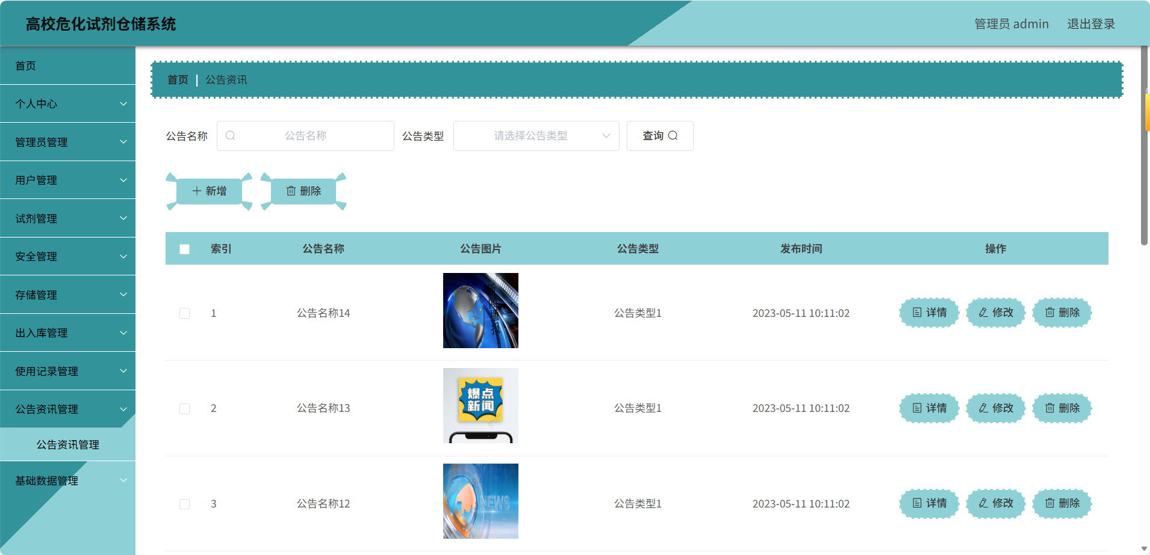Click 公告类型1 cell for 公告名称14
The width and height of the screenshot is (1150, 555).
click(638, 313)
